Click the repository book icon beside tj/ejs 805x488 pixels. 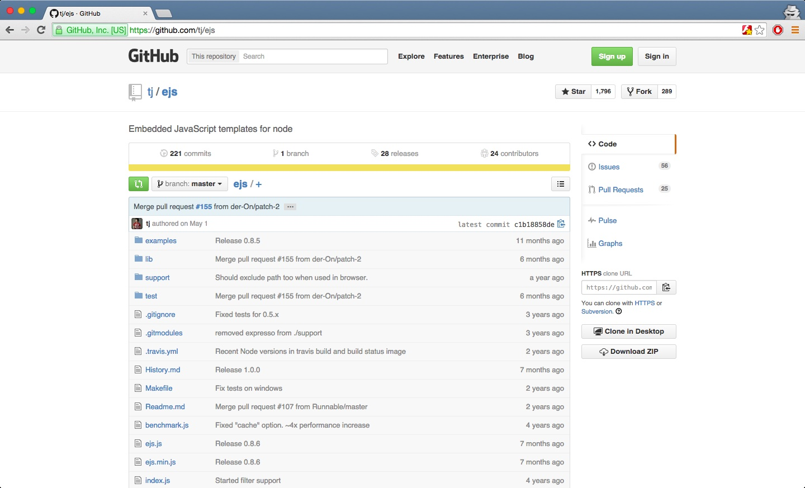coord(135,92)
